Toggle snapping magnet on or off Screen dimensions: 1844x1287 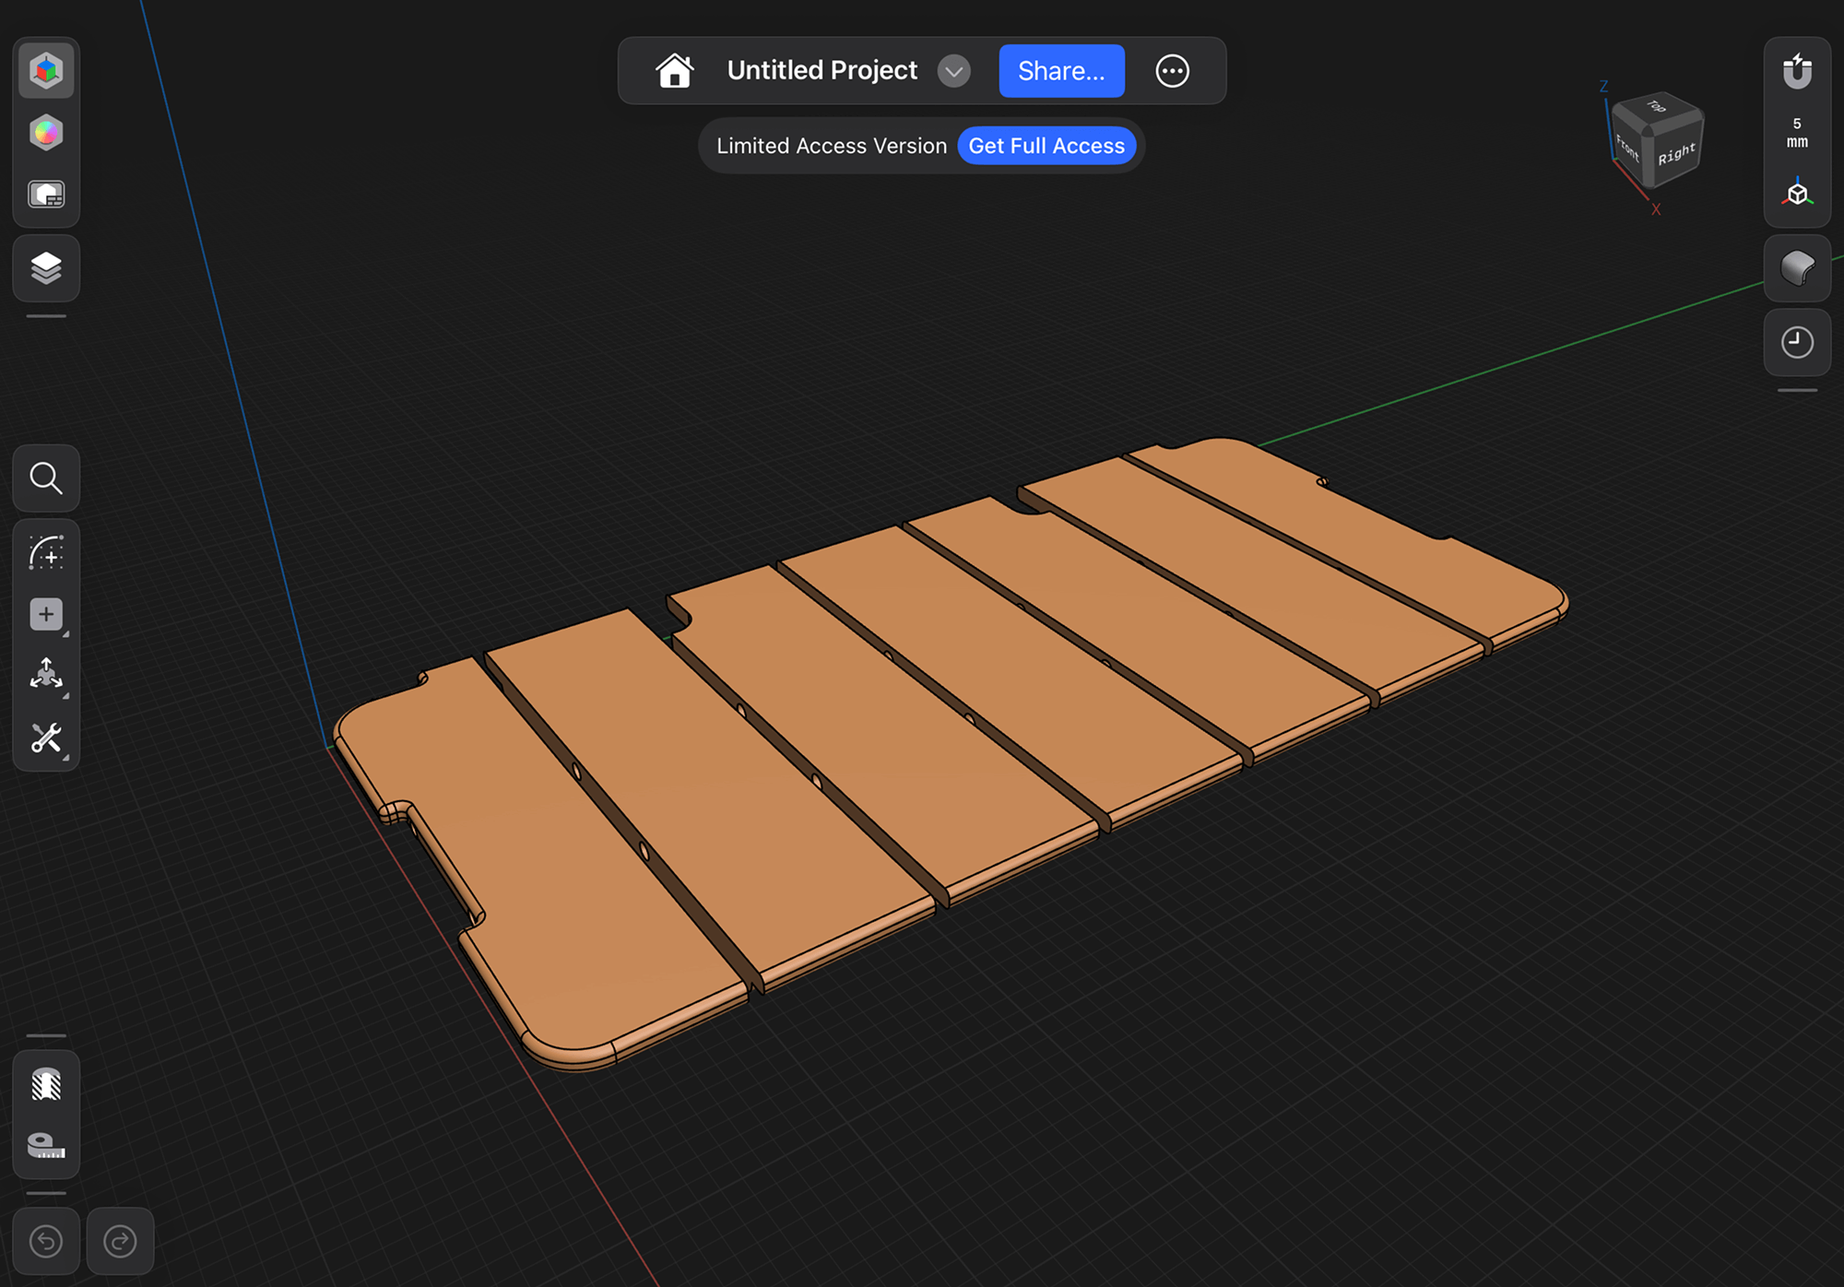[x=1797, y=71]
